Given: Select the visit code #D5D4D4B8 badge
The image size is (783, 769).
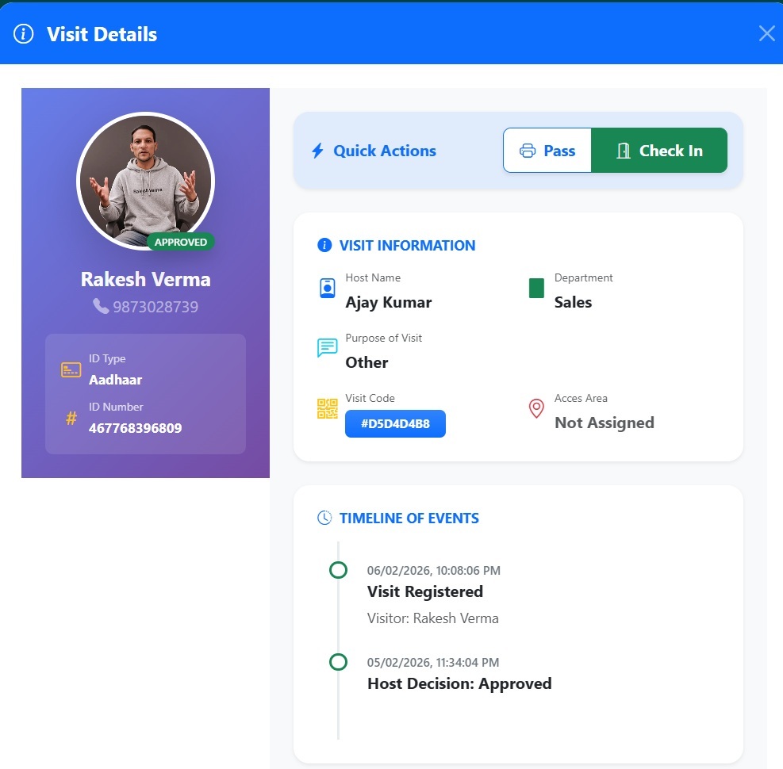Looking at the screenshot, I should [395, 424].
